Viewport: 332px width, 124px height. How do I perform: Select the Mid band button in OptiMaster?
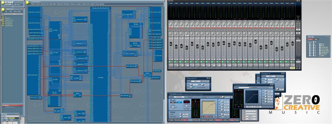[x=207, y=116]
